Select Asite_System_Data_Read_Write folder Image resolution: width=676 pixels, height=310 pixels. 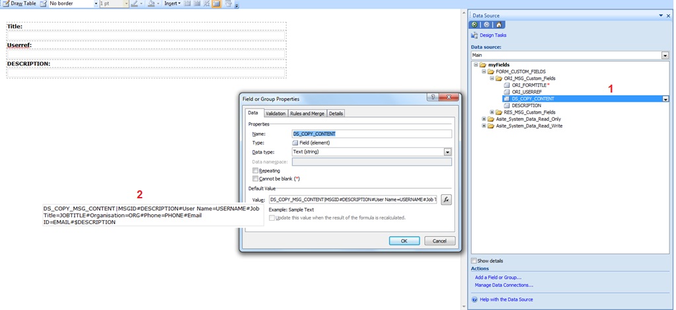[x=529, y=126]
